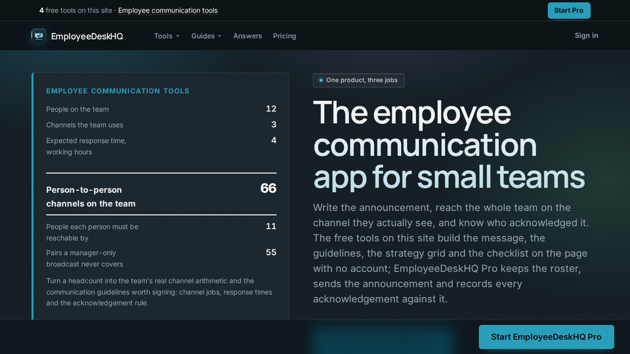Click the EmployeeDeskHQ logo icon
This screenshot has width=630, height=354.
(x=39, y=36)
